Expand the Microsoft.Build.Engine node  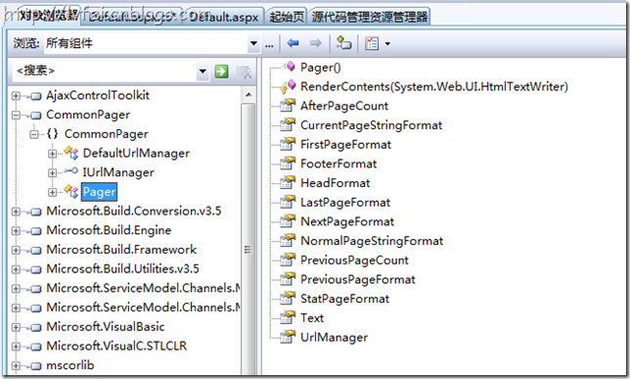click(x=16, y=230)
